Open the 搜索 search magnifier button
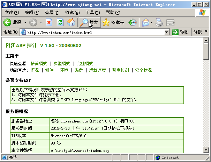This screenshot has width=211, height=162. click(90, 22)
